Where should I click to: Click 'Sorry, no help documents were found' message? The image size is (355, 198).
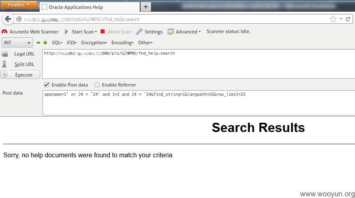88,155
